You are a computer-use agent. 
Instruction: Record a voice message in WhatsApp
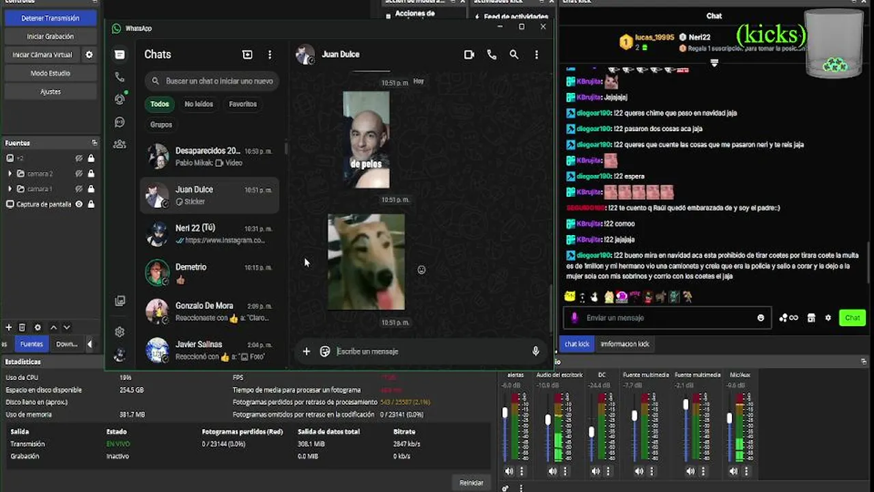click(x=535, y=351)
